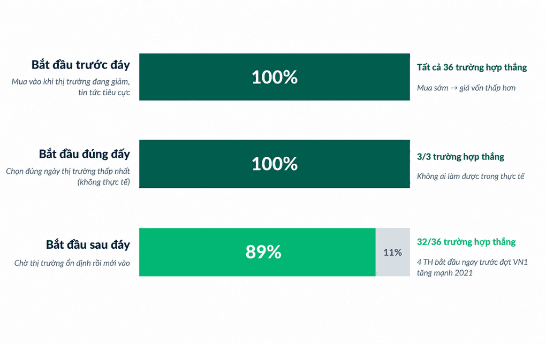546x344 pixels.
Task: Click the '89%' percentage text
Action: pos(263,252)
